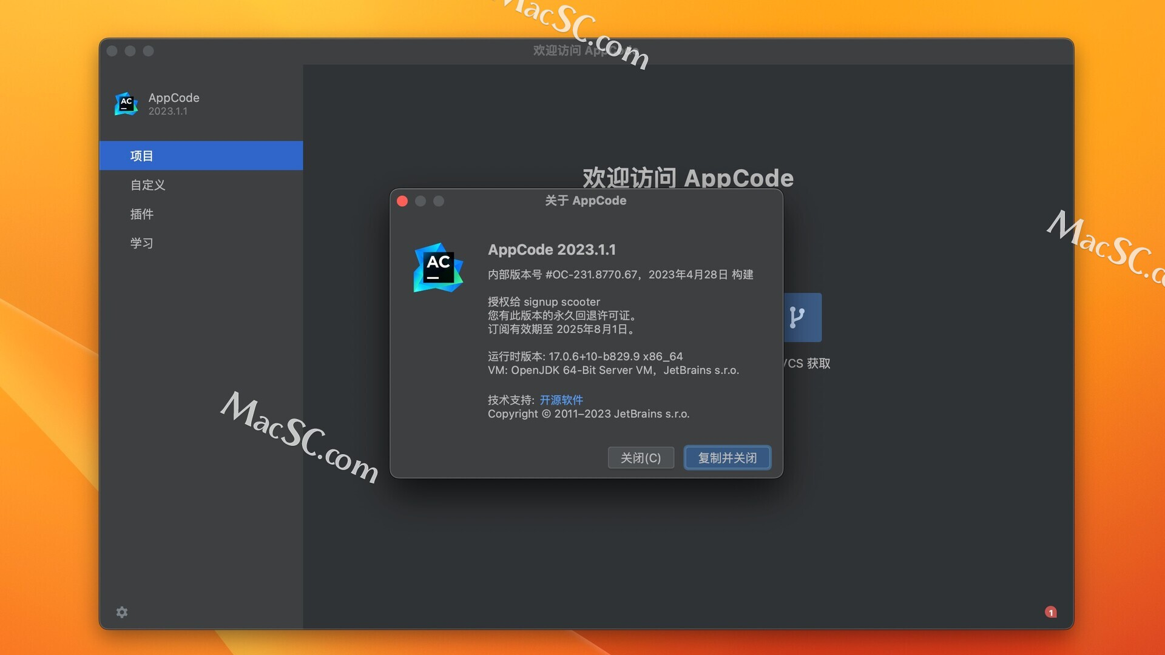Screen dimensions: 1165x655
Task: Close the About AppCode dialog with red button
Action: [x=402, y=201]
